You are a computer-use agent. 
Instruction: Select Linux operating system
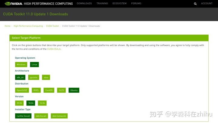coord(34,64)
